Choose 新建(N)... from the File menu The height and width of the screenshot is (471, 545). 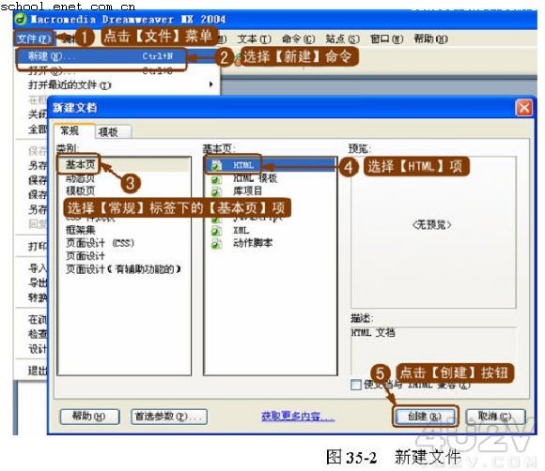101,56
